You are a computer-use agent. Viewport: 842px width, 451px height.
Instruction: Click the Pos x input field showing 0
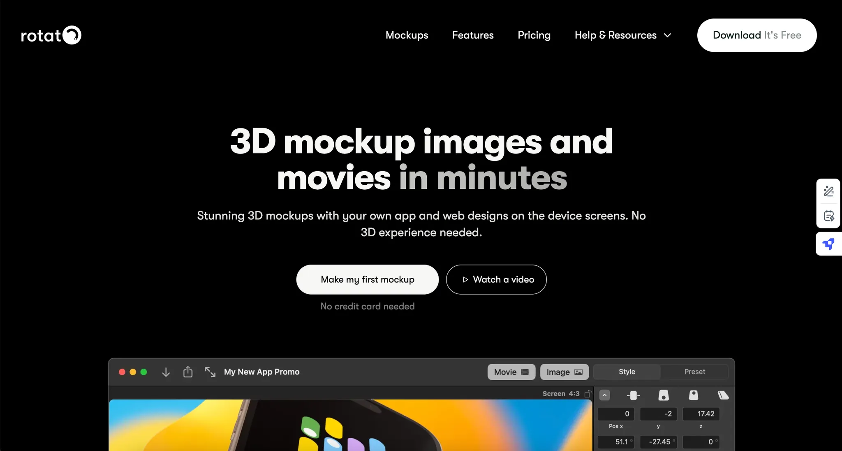(x=616, y=414)
